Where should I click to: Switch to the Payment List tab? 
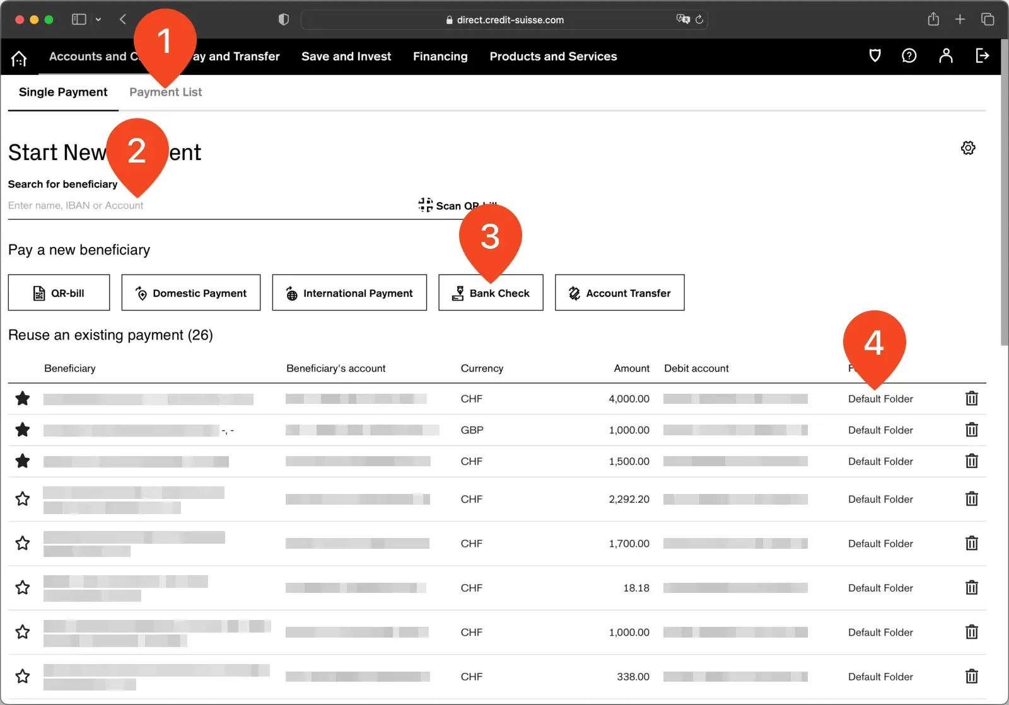pos(165,92)
